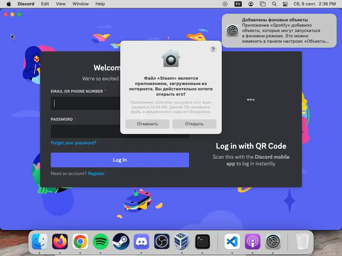Open System Settings from the Dock
The width and height of the screenshot is (342, 256).
pyautogui.click(x=273, y=242)
